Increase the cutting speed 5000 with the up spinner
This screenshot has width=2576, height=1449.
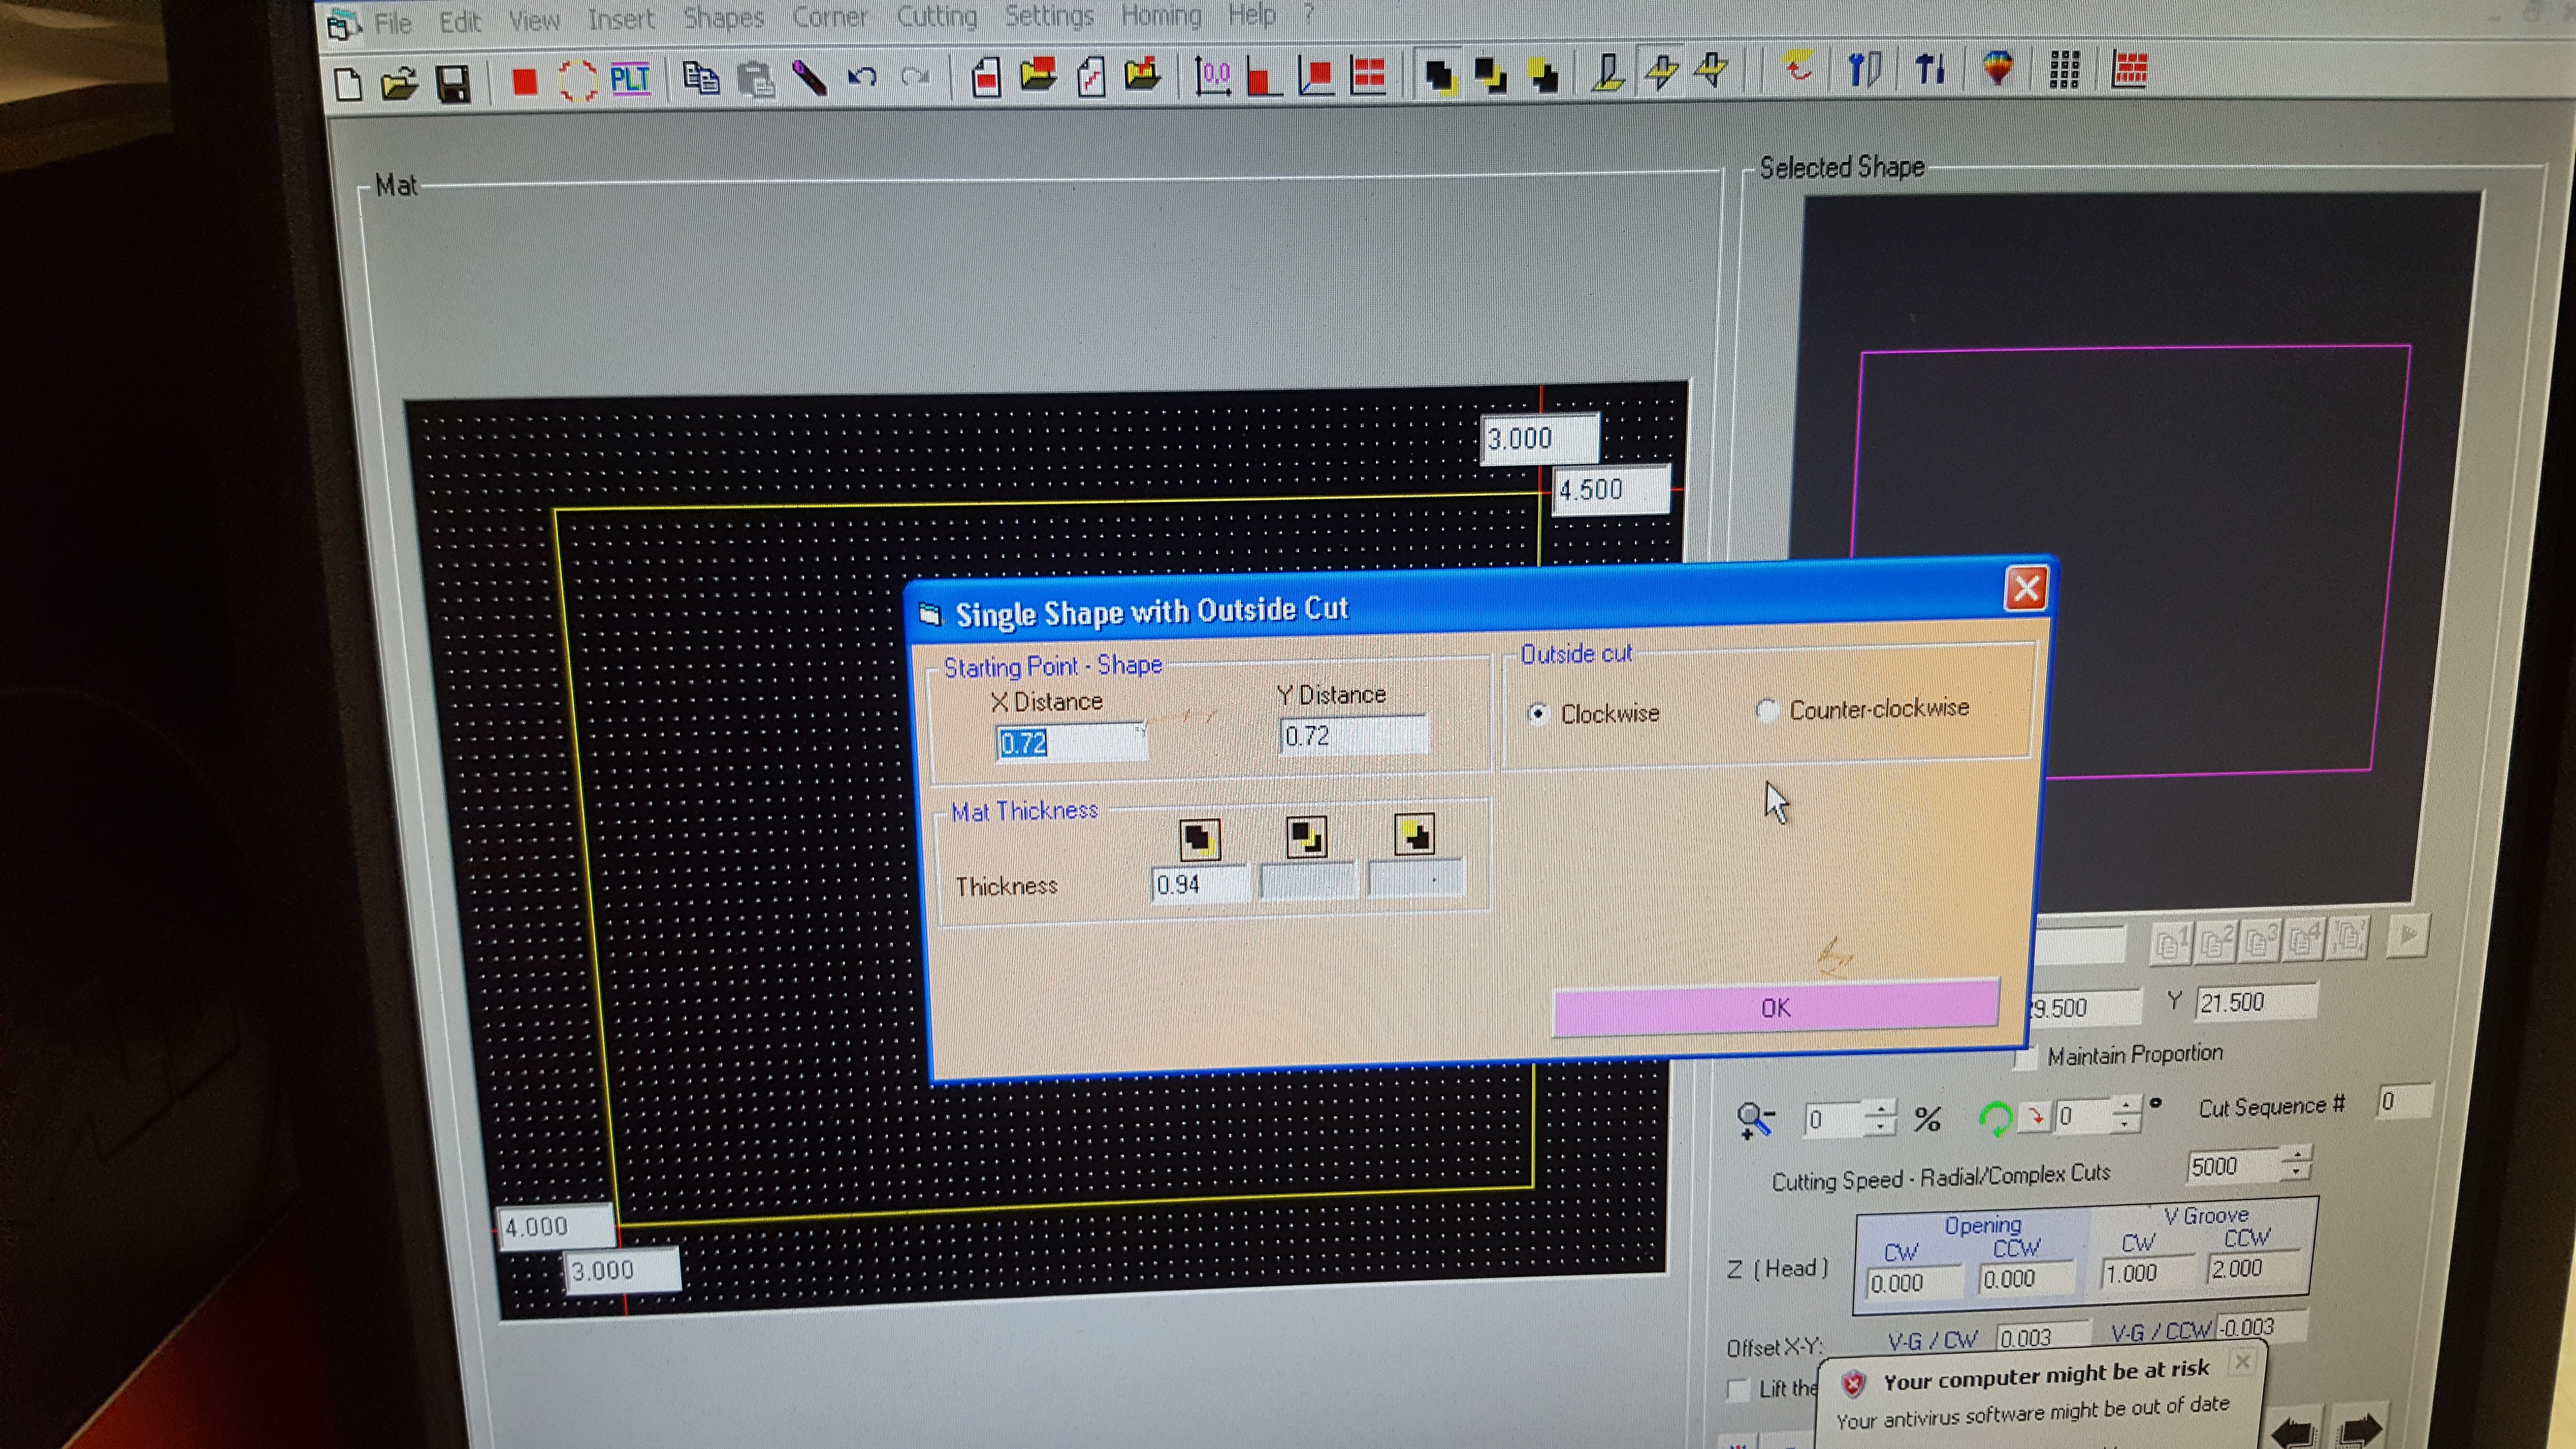(2297, 1155)
